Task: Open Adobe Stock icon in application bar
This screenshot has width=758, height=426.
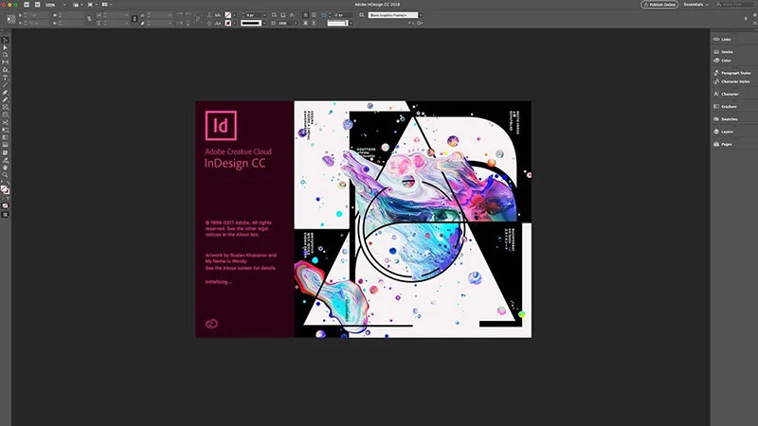Action: click(x=37, y=5)
